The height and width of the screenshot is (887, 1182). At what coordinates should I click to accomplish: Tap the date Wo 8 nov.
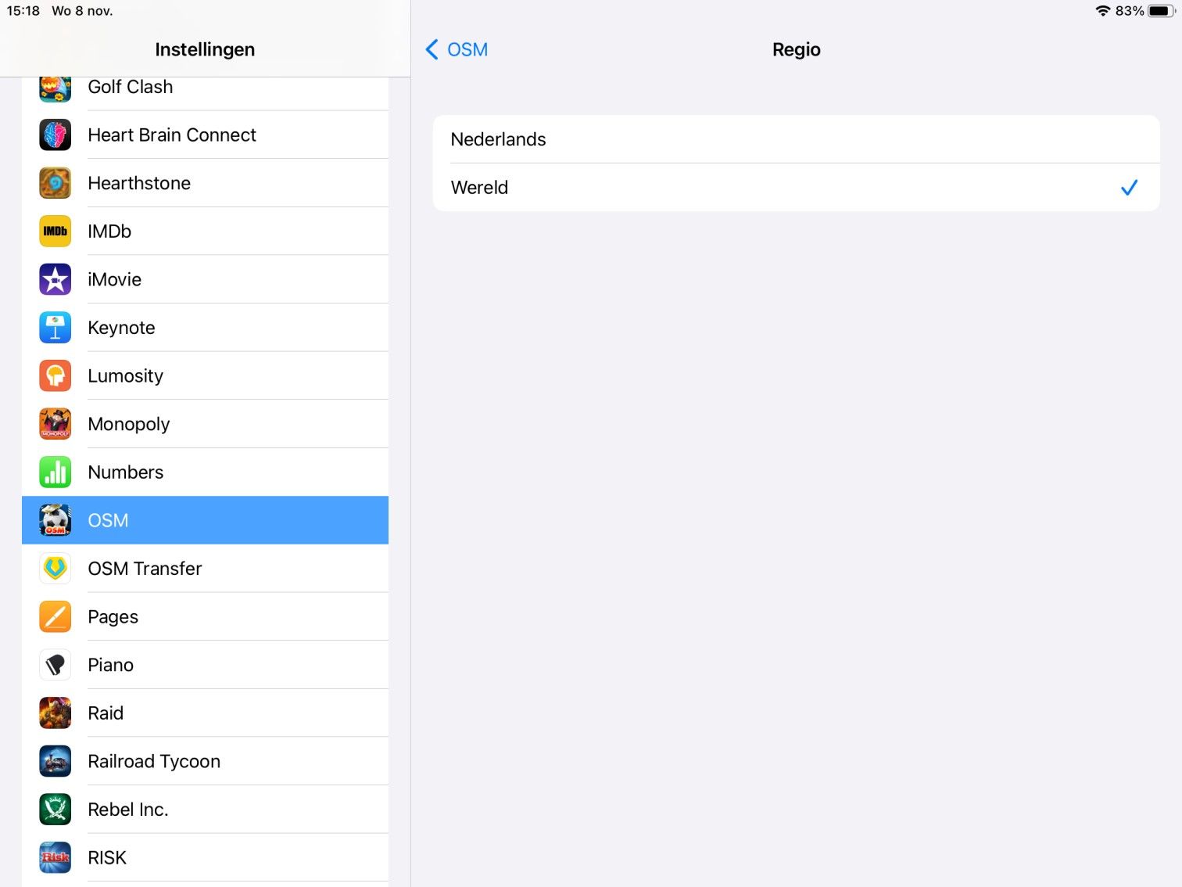[82, 11]
